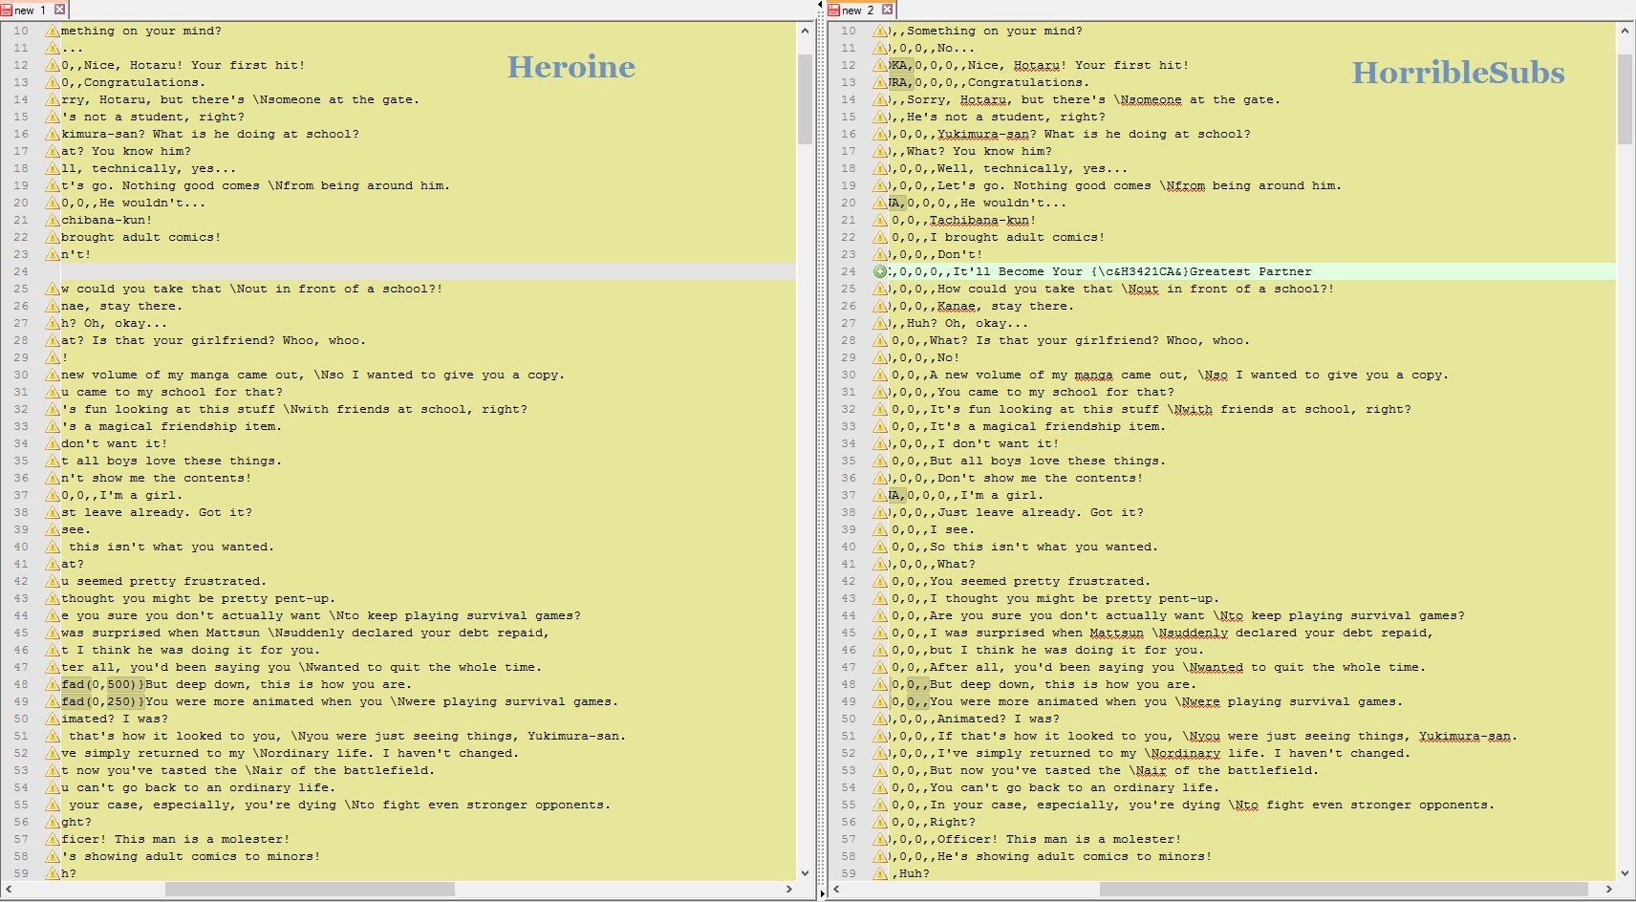The image size is (1636, 902).
Task: Click 'Huh?' on right line 59
Action: click(x=915, y=874)
